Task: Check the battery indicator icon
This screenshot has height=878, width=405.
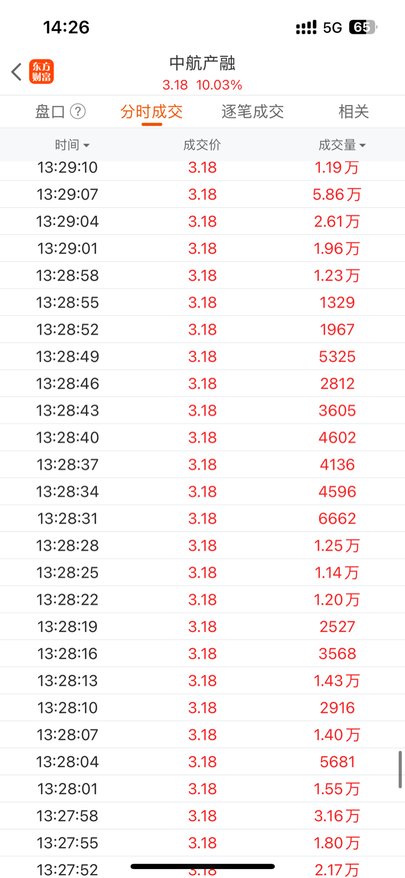Action: tap(363, 27)
